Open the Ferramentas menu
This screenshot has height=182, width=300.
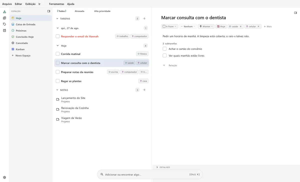tap(56, 4)
